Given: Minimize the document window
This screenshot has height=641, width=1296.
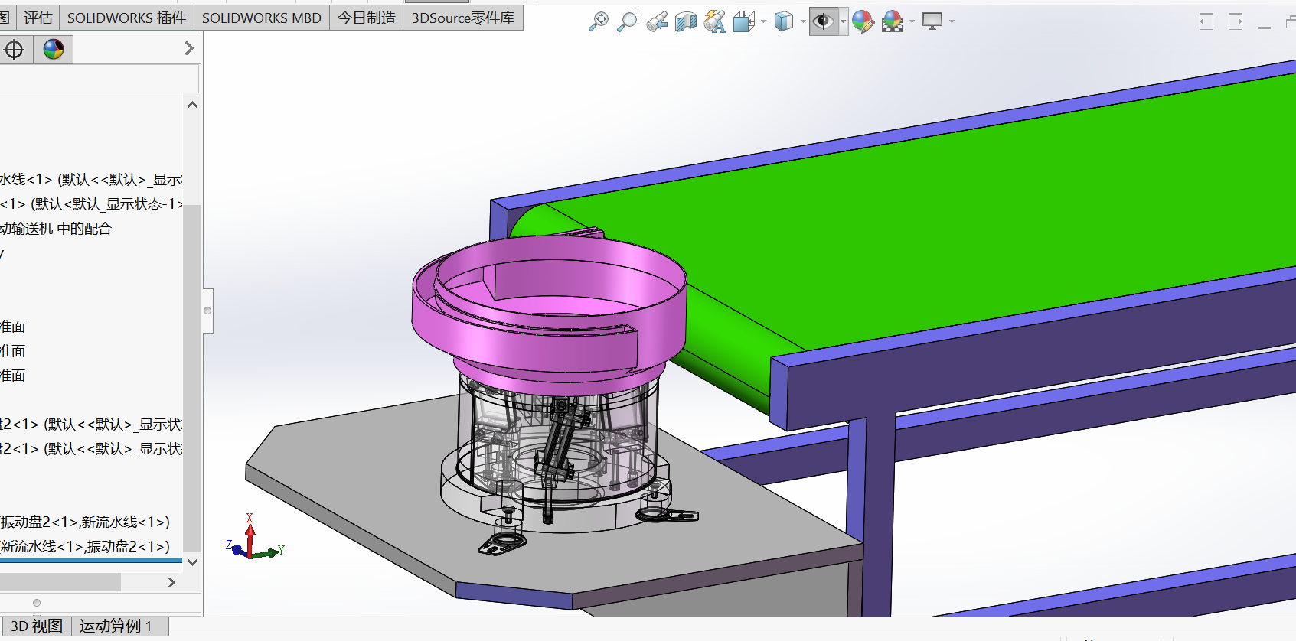Looking at the screenshot, I should click(1265, 27).
